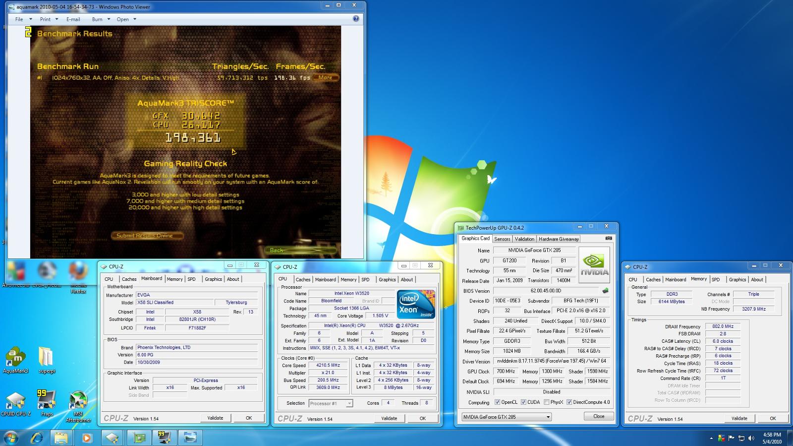Select the X58 SLI Classified model field

click(173, 302)
